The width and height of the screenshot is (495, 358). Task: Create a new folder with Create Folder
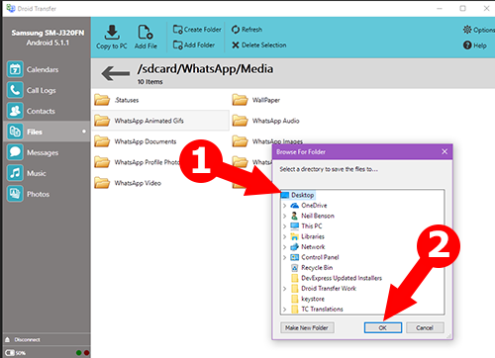coord(197,30)
